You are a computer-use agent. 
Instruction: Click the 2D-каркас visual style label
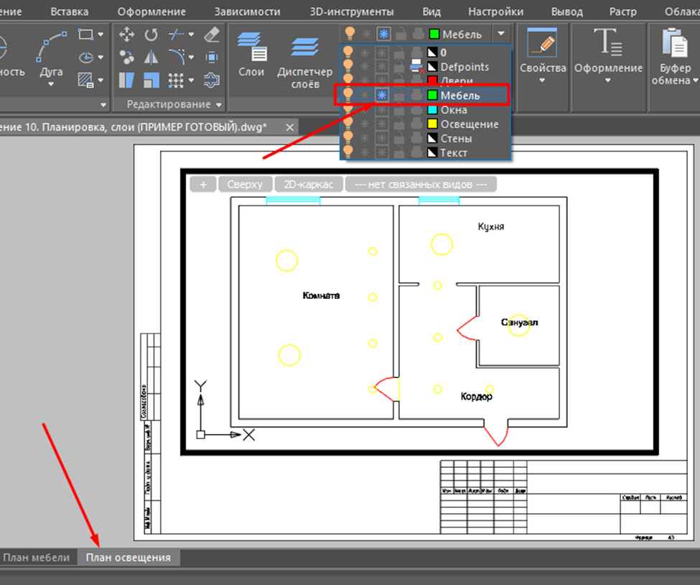click(308, 185)
